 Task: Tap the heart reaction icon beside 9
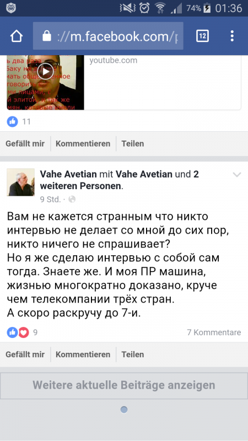(24, 332)
